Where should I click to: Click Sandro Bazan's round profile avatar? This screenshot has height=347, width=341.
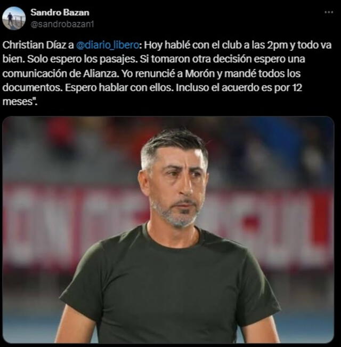14,18
